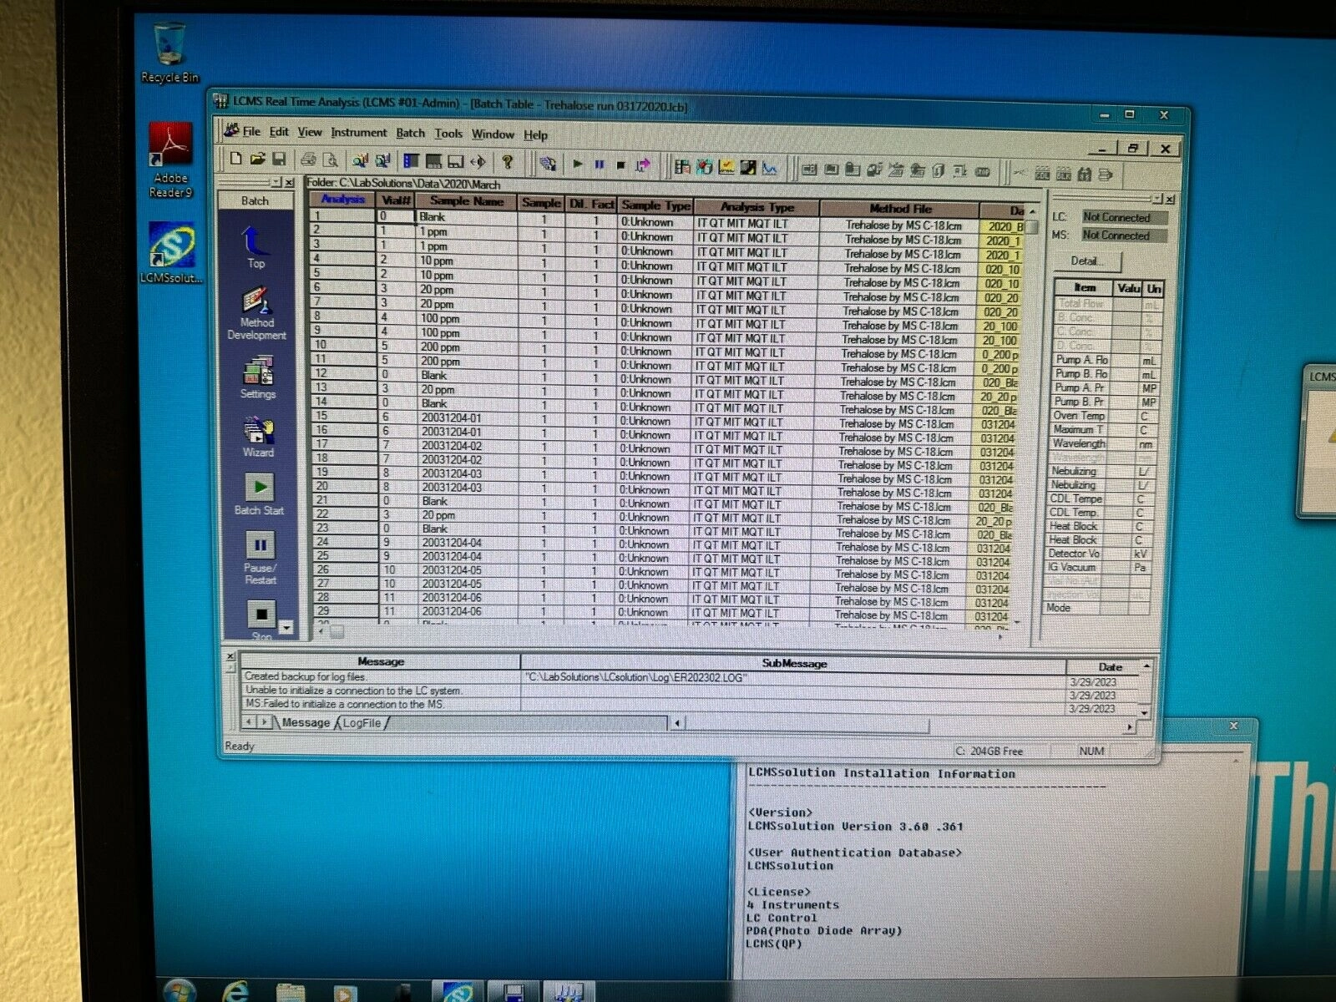Screen dimensions: 1336x1002
Task: Click the File Explorer taskbar icon
Action: 291,993
